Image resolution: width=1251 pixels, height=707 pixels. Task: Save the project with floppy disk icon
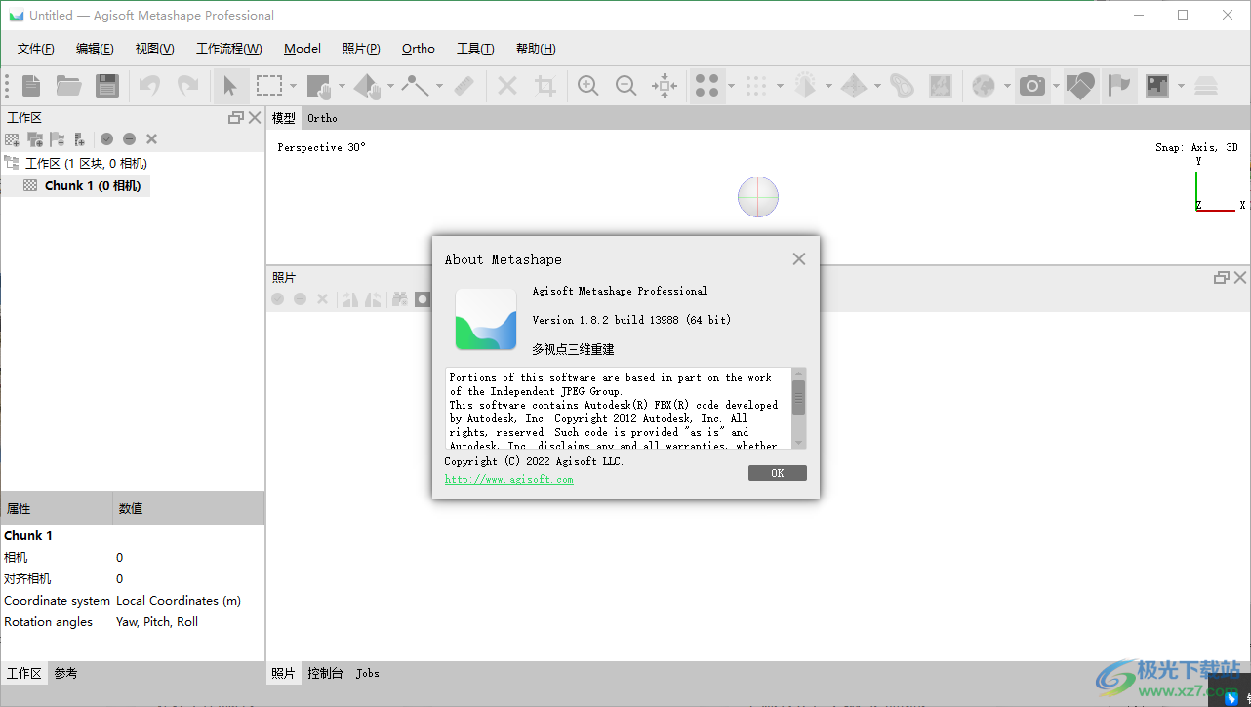pyautogui.click(x=107, y=86)
